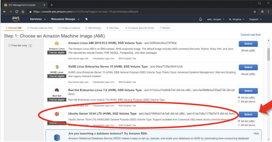Viewport: 272px width, 142px height.
Task: Click the Amazon RDS database icon
Action: pyautogui.click(x=57, y=137)
